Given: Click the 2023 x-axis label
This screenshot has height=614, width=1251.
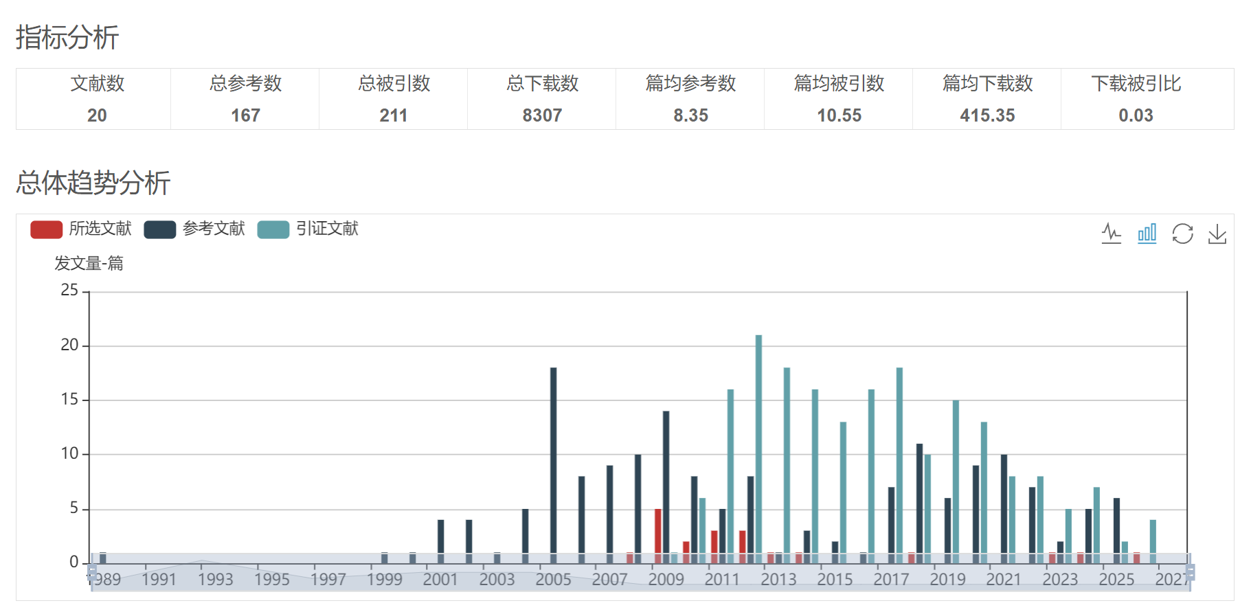Looking at the screenshot, I should (x=1060, y=580).
